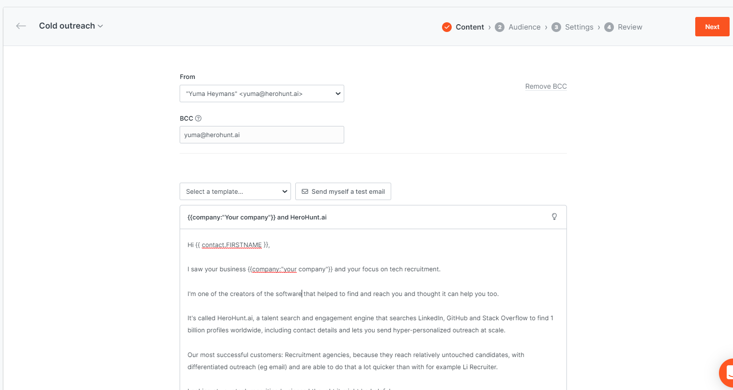The width and height of the screenshot is (733, 390).
Task: Click the orange Next button
Action: [712, 27]
